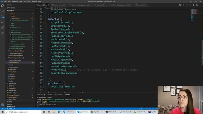203x114 pixels.
Task: Collapse the service folder
Action: click(x=13, y=25)
